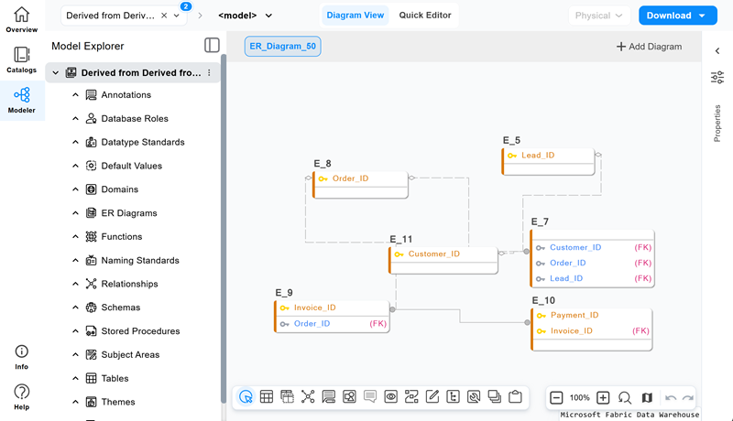733x421 pixels.
Task: Select Tables tree item
Action: tap(115, 379)
